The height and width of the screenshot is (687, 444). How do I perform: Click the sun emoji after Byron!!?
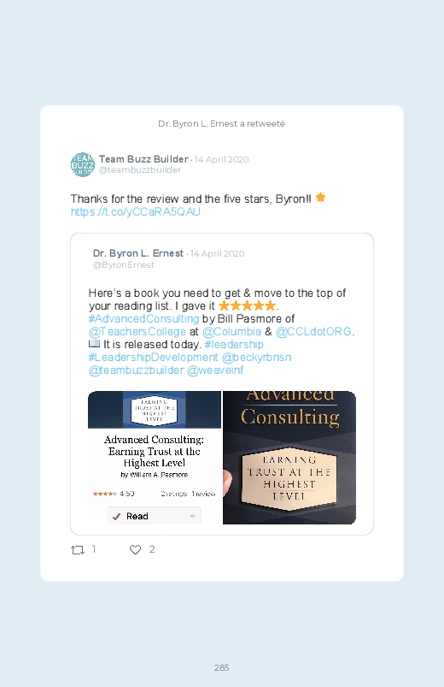[321, 198]
